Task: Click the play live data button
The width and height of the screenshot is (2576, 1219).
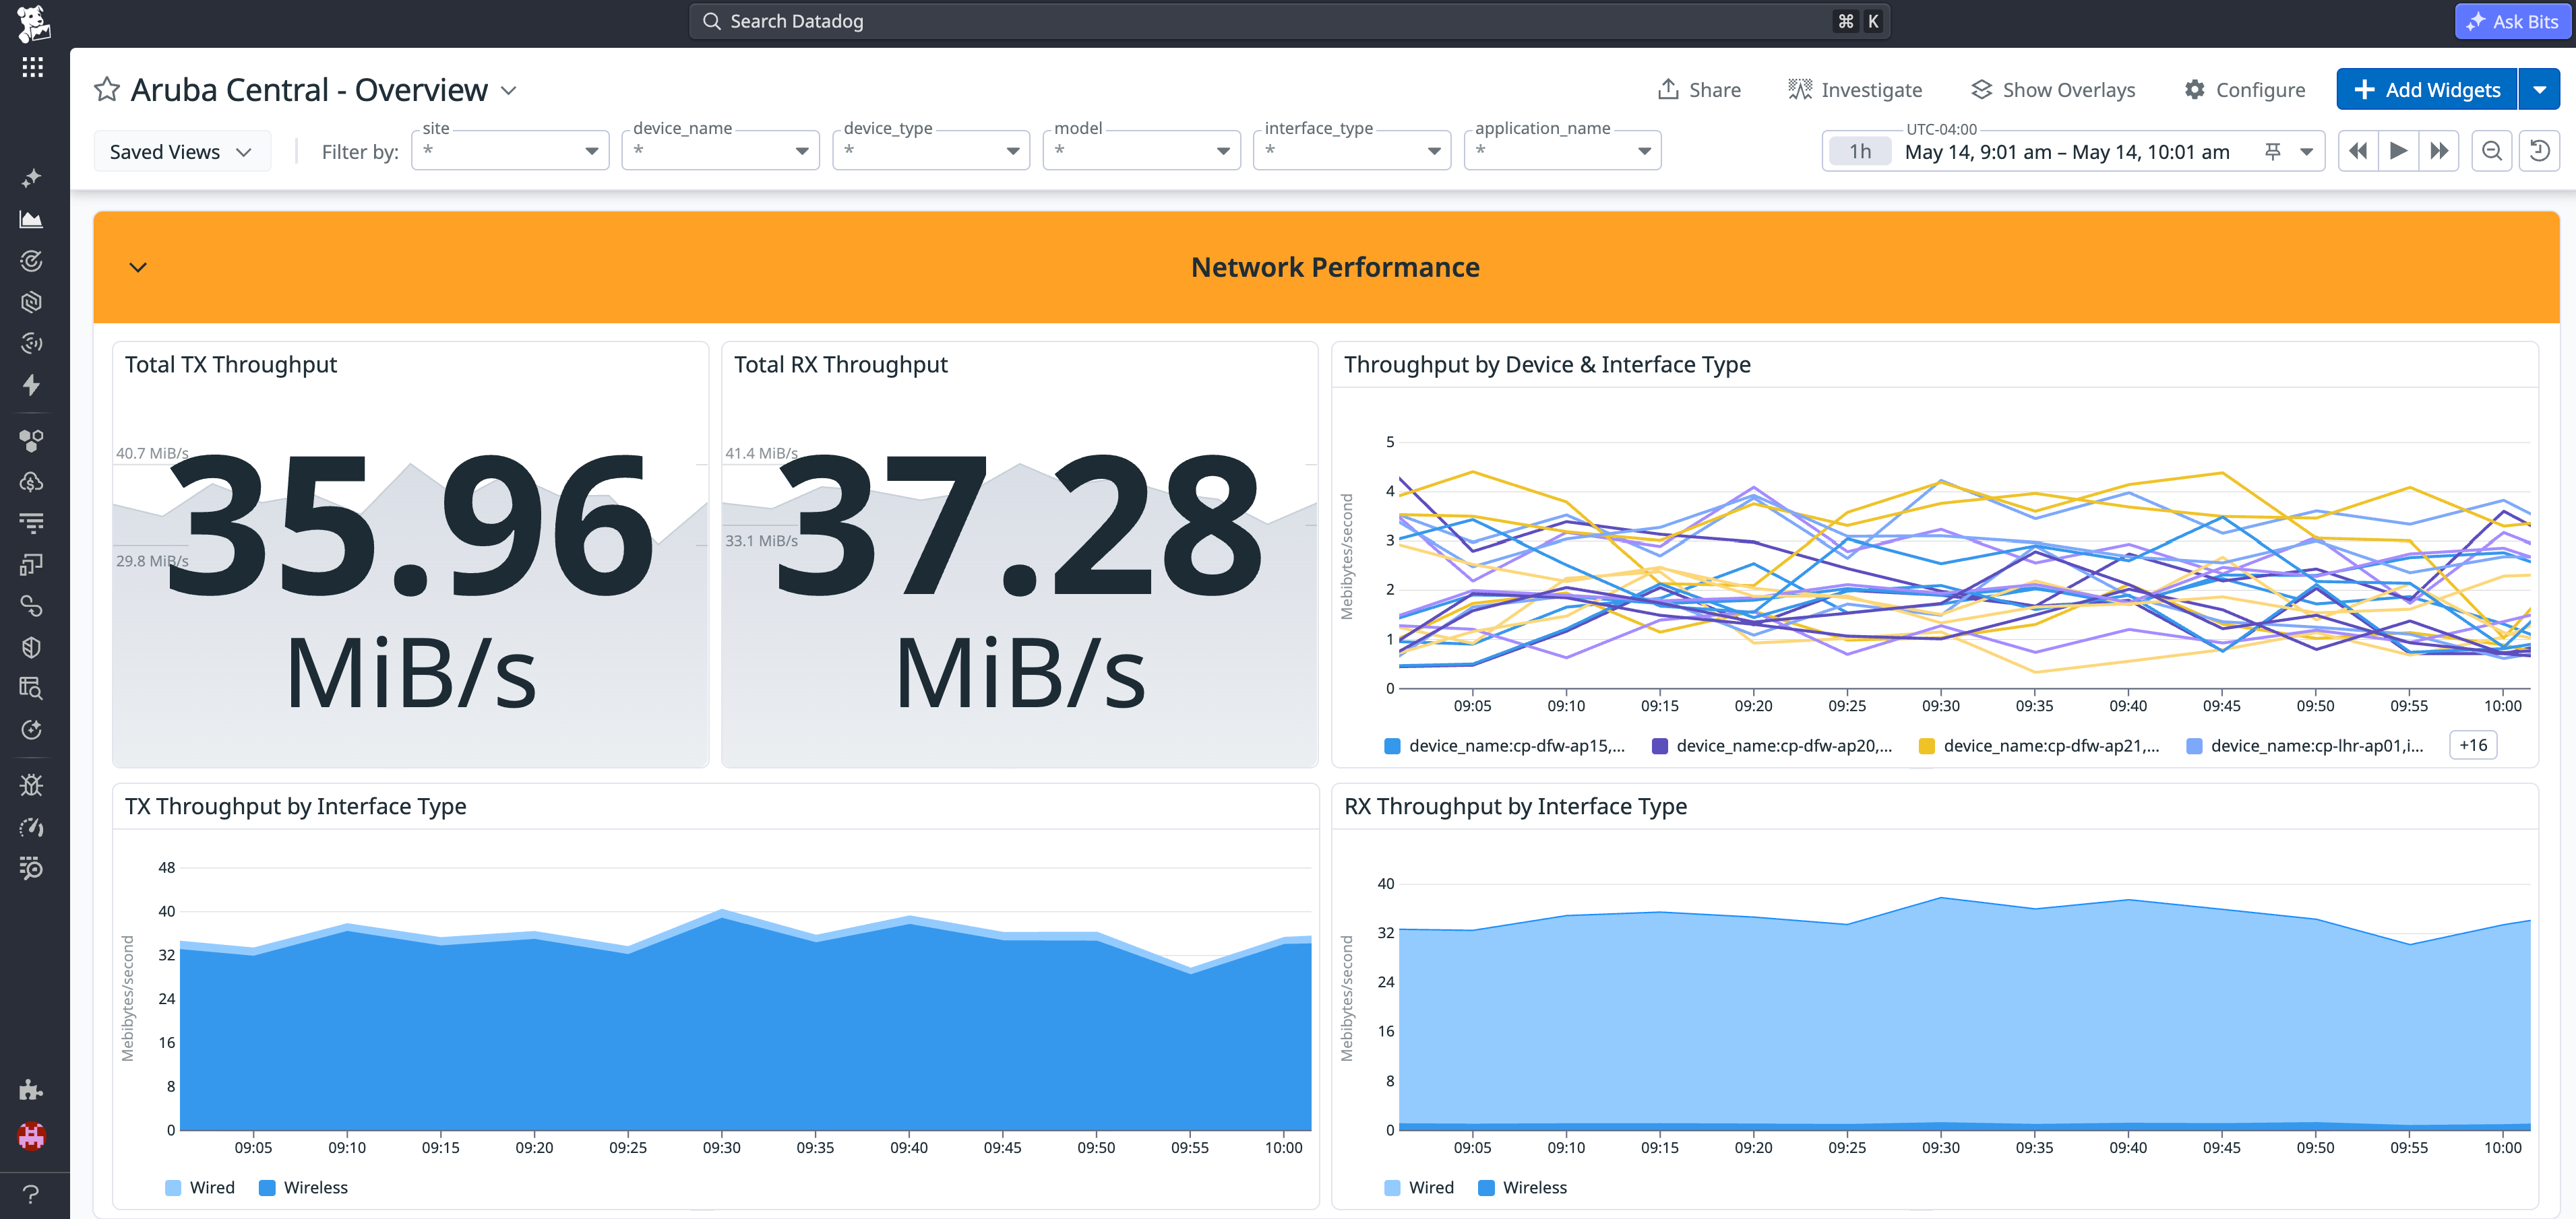Action: [x=2398, y=151]
